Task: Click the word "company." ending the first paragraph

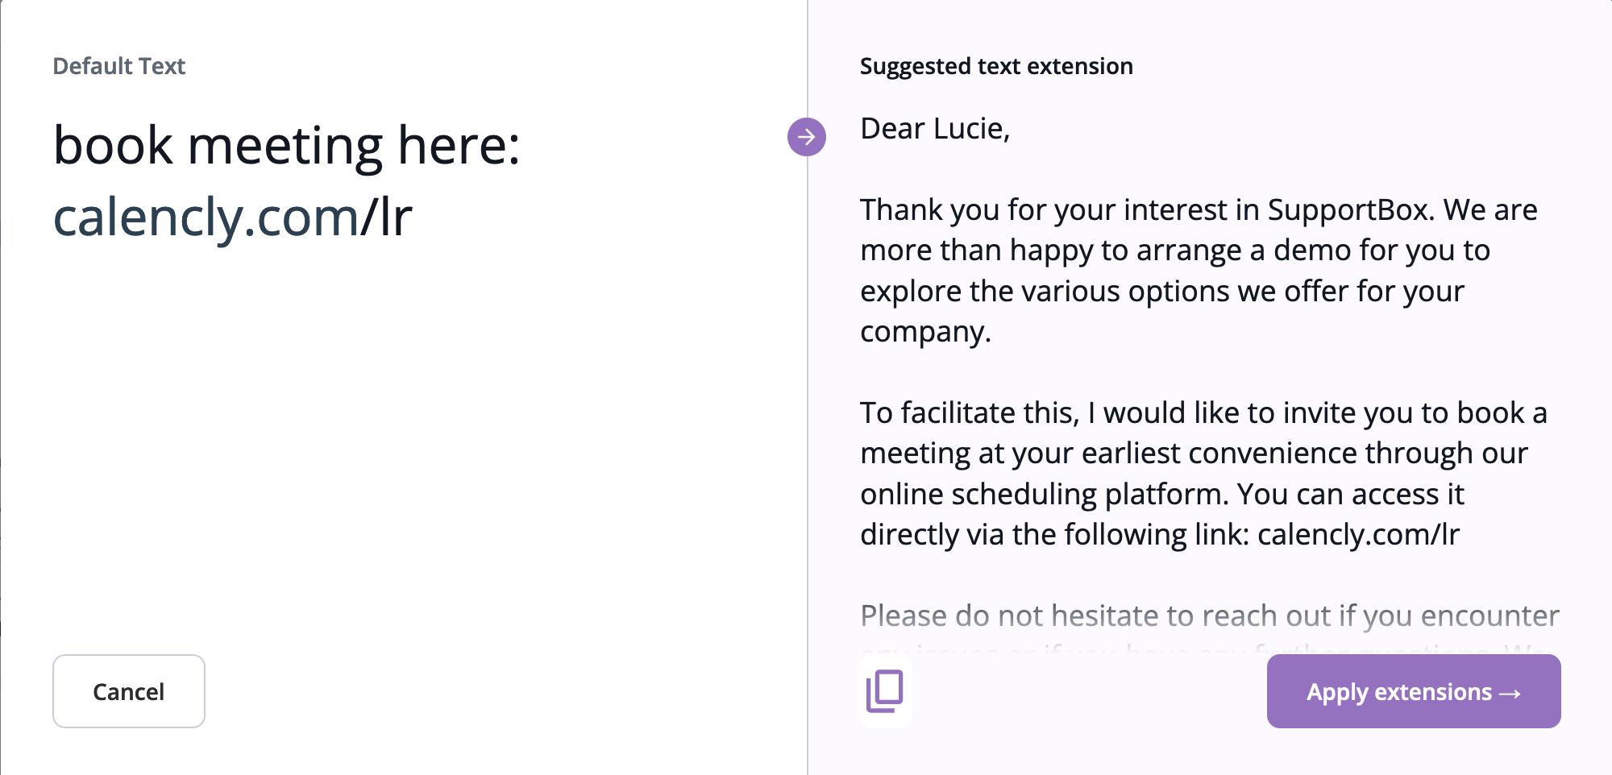Action: point(925,332)
